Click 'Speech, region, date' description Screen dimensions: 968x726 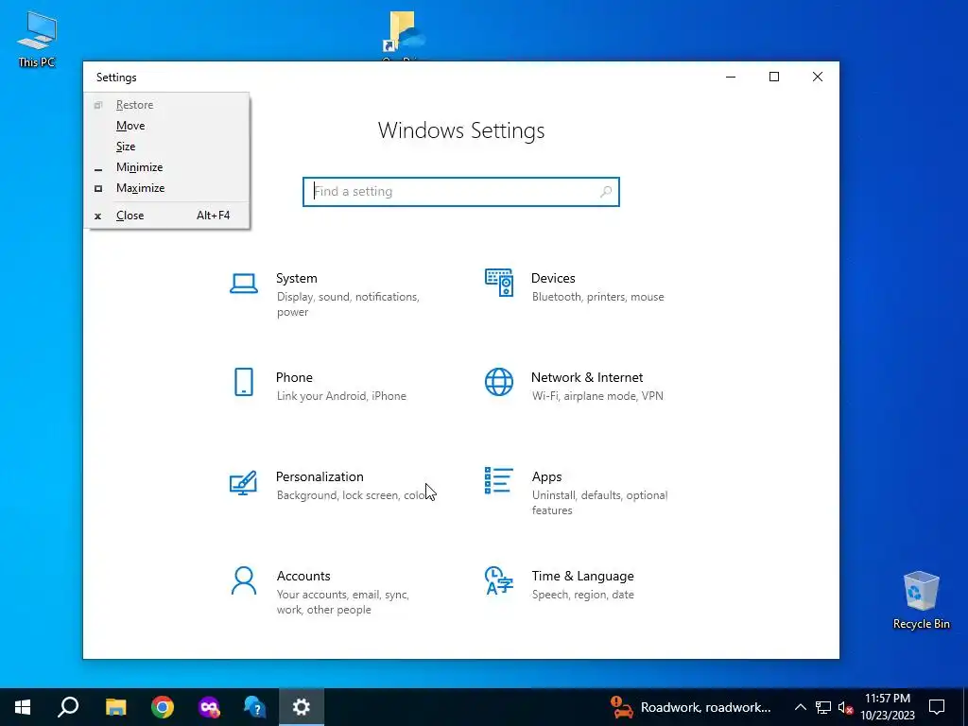582,595
